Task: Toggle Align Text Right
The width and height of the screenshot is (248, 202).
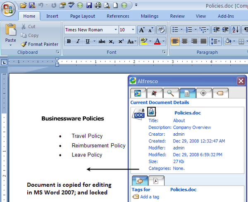Action: [x=194, y=41]
